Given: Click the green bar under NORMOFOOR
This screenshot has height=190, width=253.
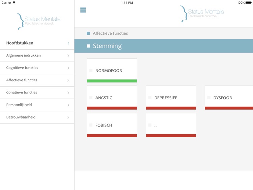Looking at the screenshot, I should coord(112,81).
